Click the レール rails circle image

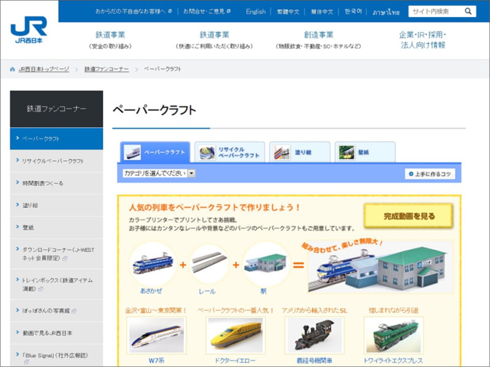209,265
